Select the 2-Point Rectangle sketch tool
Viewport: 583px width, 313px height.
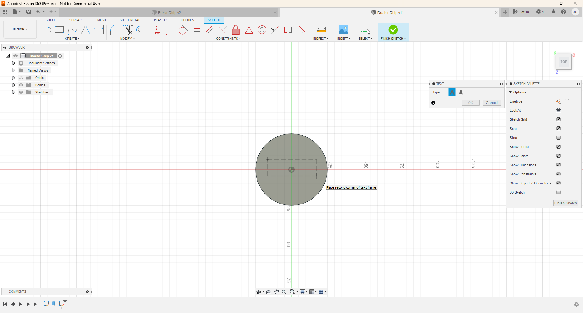pyautogui.click(x=59, y=30)
